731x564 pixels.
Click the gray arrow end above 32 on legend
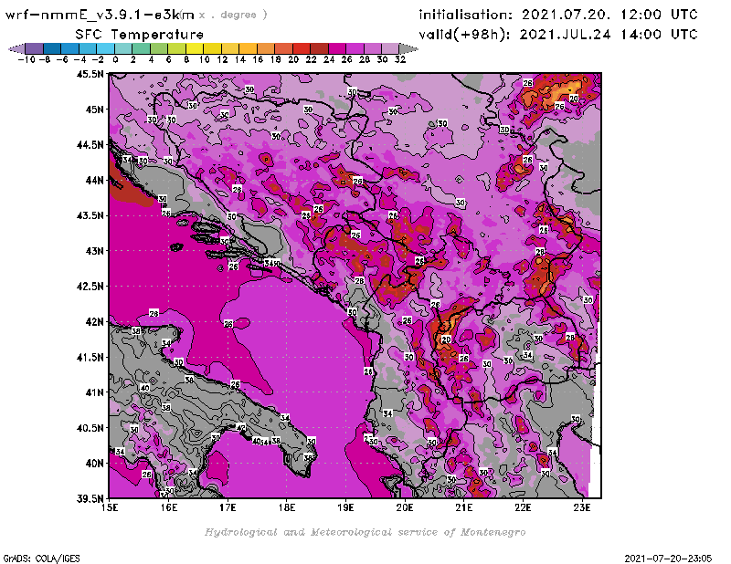tap(408, 48)
